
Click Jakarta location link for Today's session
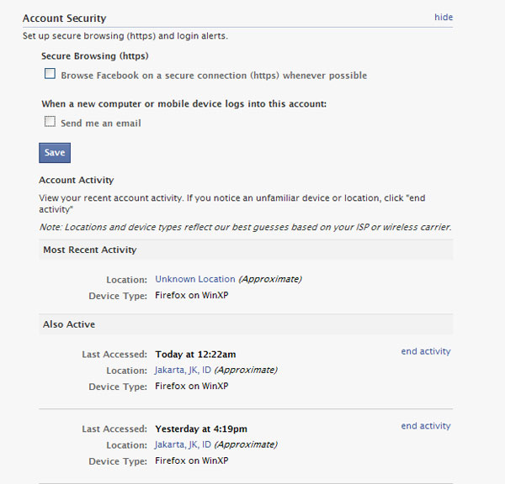[x=183, y=370]
